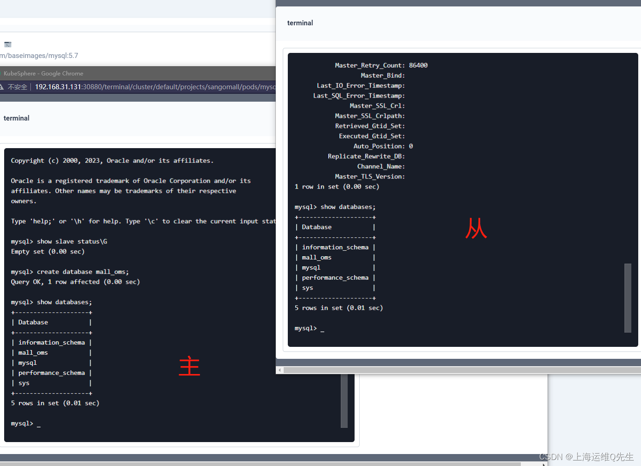641x466 pixels.
Task: Click the master terminal's vertical scrollbar thumb
Action: click(x=344, y=401)
